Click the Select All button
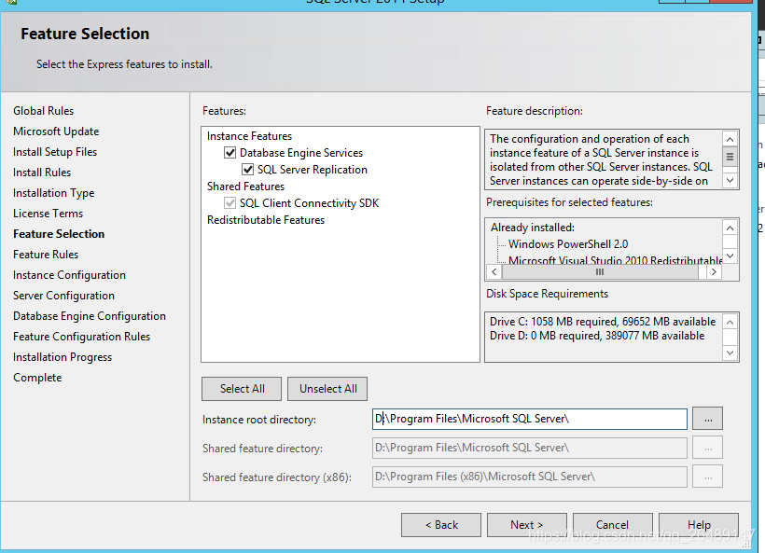 coord(242,389)
